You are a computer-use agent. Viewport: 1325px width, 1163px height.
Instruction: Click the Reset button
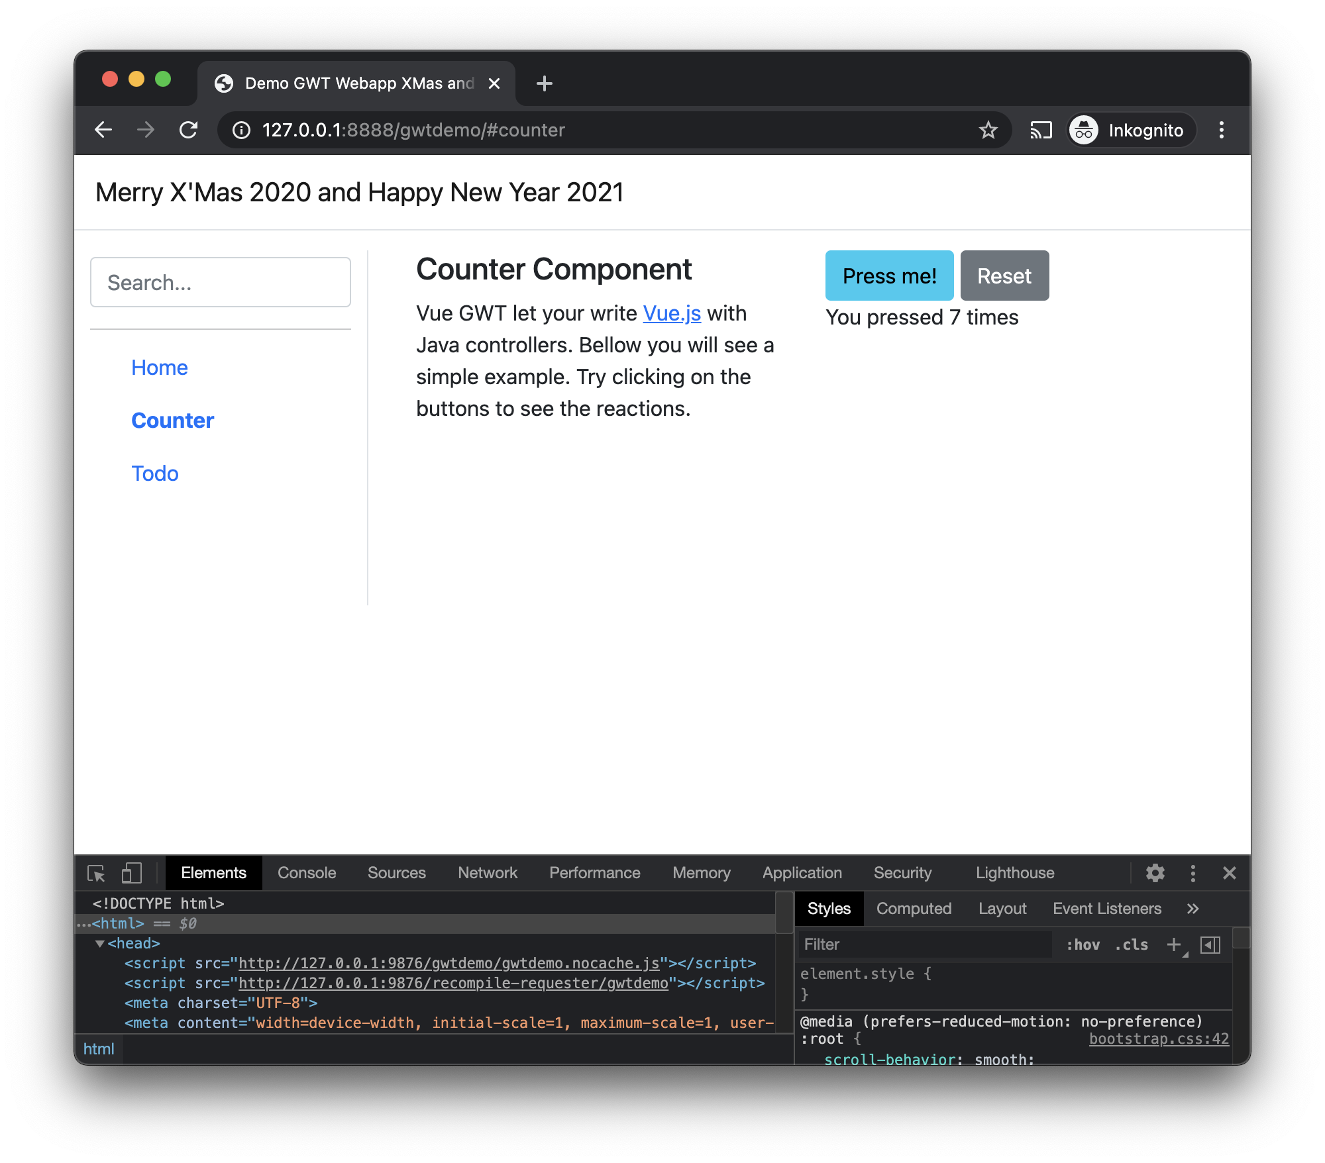point(1004,276)
